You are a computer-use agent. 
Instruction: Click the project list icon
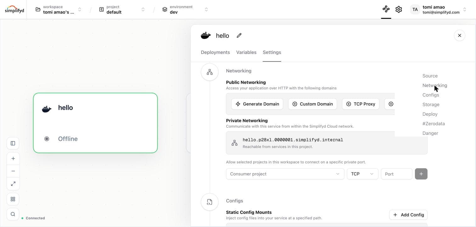[101, 9]
